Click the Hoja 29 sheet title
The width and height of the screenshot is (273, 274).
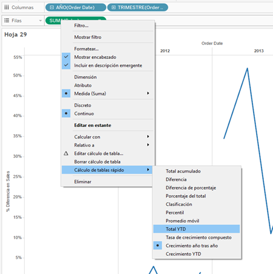(16, 35)
